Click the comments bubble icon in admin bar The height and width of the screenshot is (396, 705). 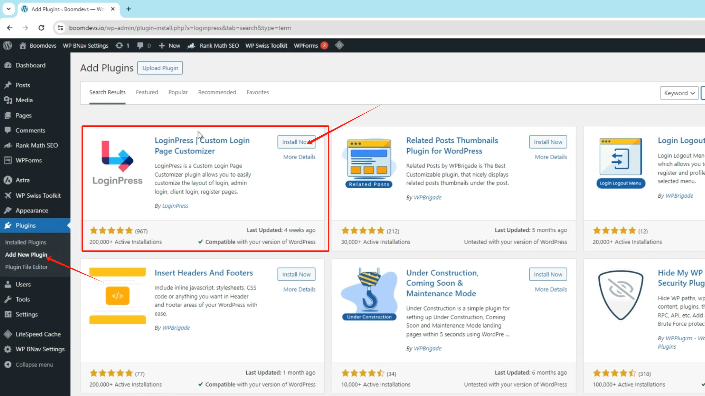(140, 45)
